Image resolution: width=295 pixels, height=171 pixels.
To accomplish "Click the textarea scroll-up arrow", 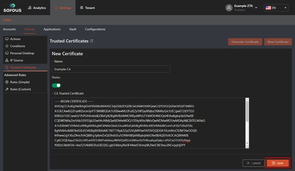I will (x=247, y=99).
